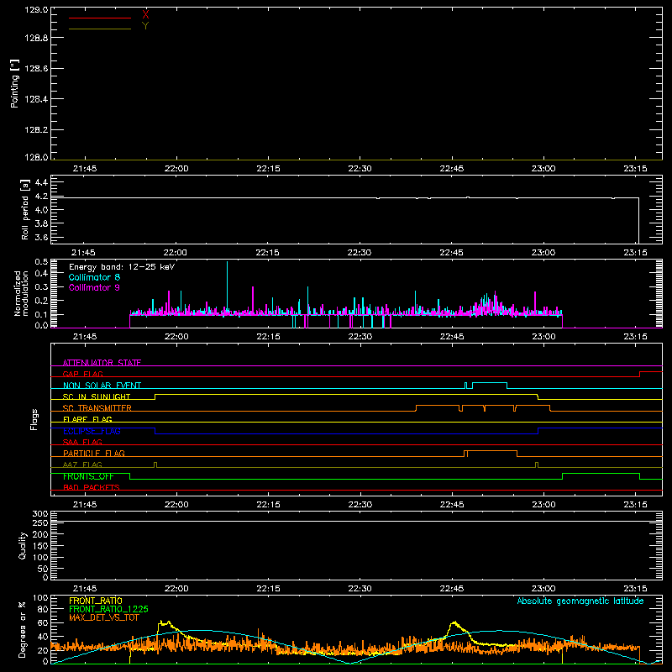
Task: Click the 128.6 pointing tick label
Action: [36, 69]
